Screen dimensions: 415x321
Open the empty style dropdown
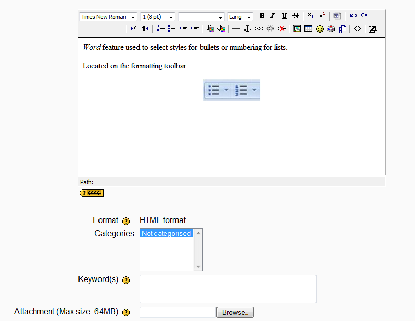point(201,17)
